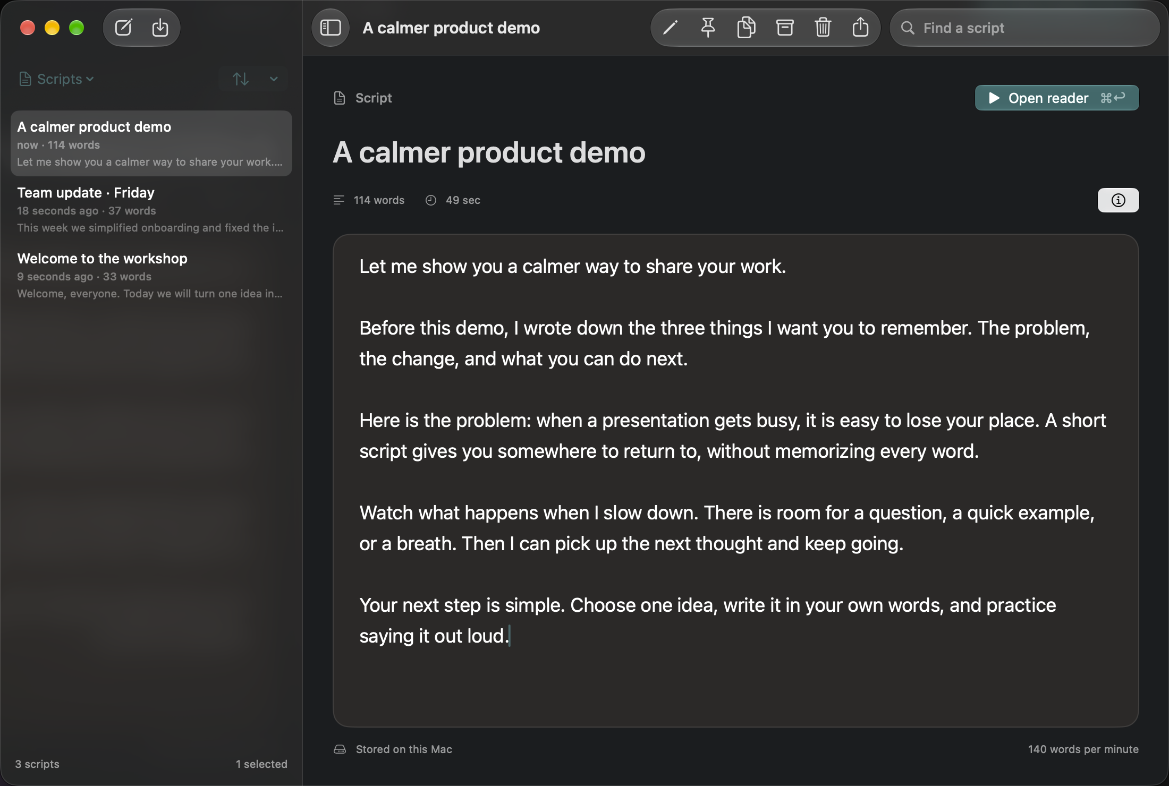Screen dimensions: 1169x786
Task: Pin the current script
Action: coord(708,28)
